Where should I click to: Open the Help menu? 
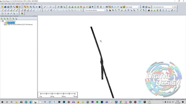[x=35, y=4]
